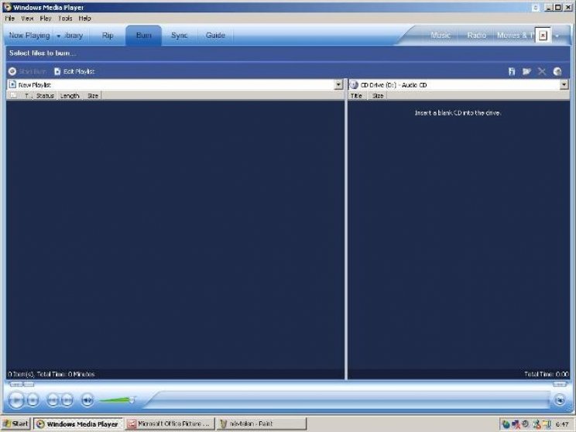The width and height of the screenshot is (576, 432).
Task: Click 'Select files to burn...' heading
Action: (x=43, y=53)
